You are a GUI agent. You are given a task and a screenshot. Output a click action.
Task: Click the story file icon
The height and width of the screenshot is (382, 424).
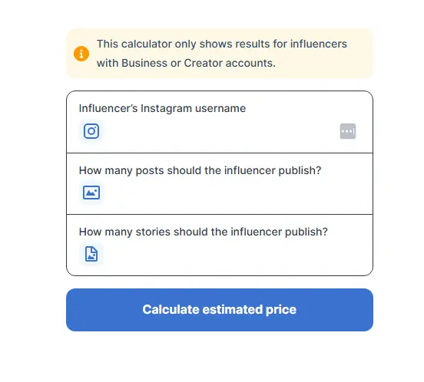91,254
